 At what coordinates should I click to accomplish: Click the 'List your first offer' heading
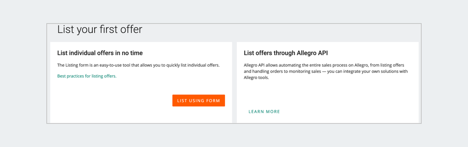click(99, 30)
